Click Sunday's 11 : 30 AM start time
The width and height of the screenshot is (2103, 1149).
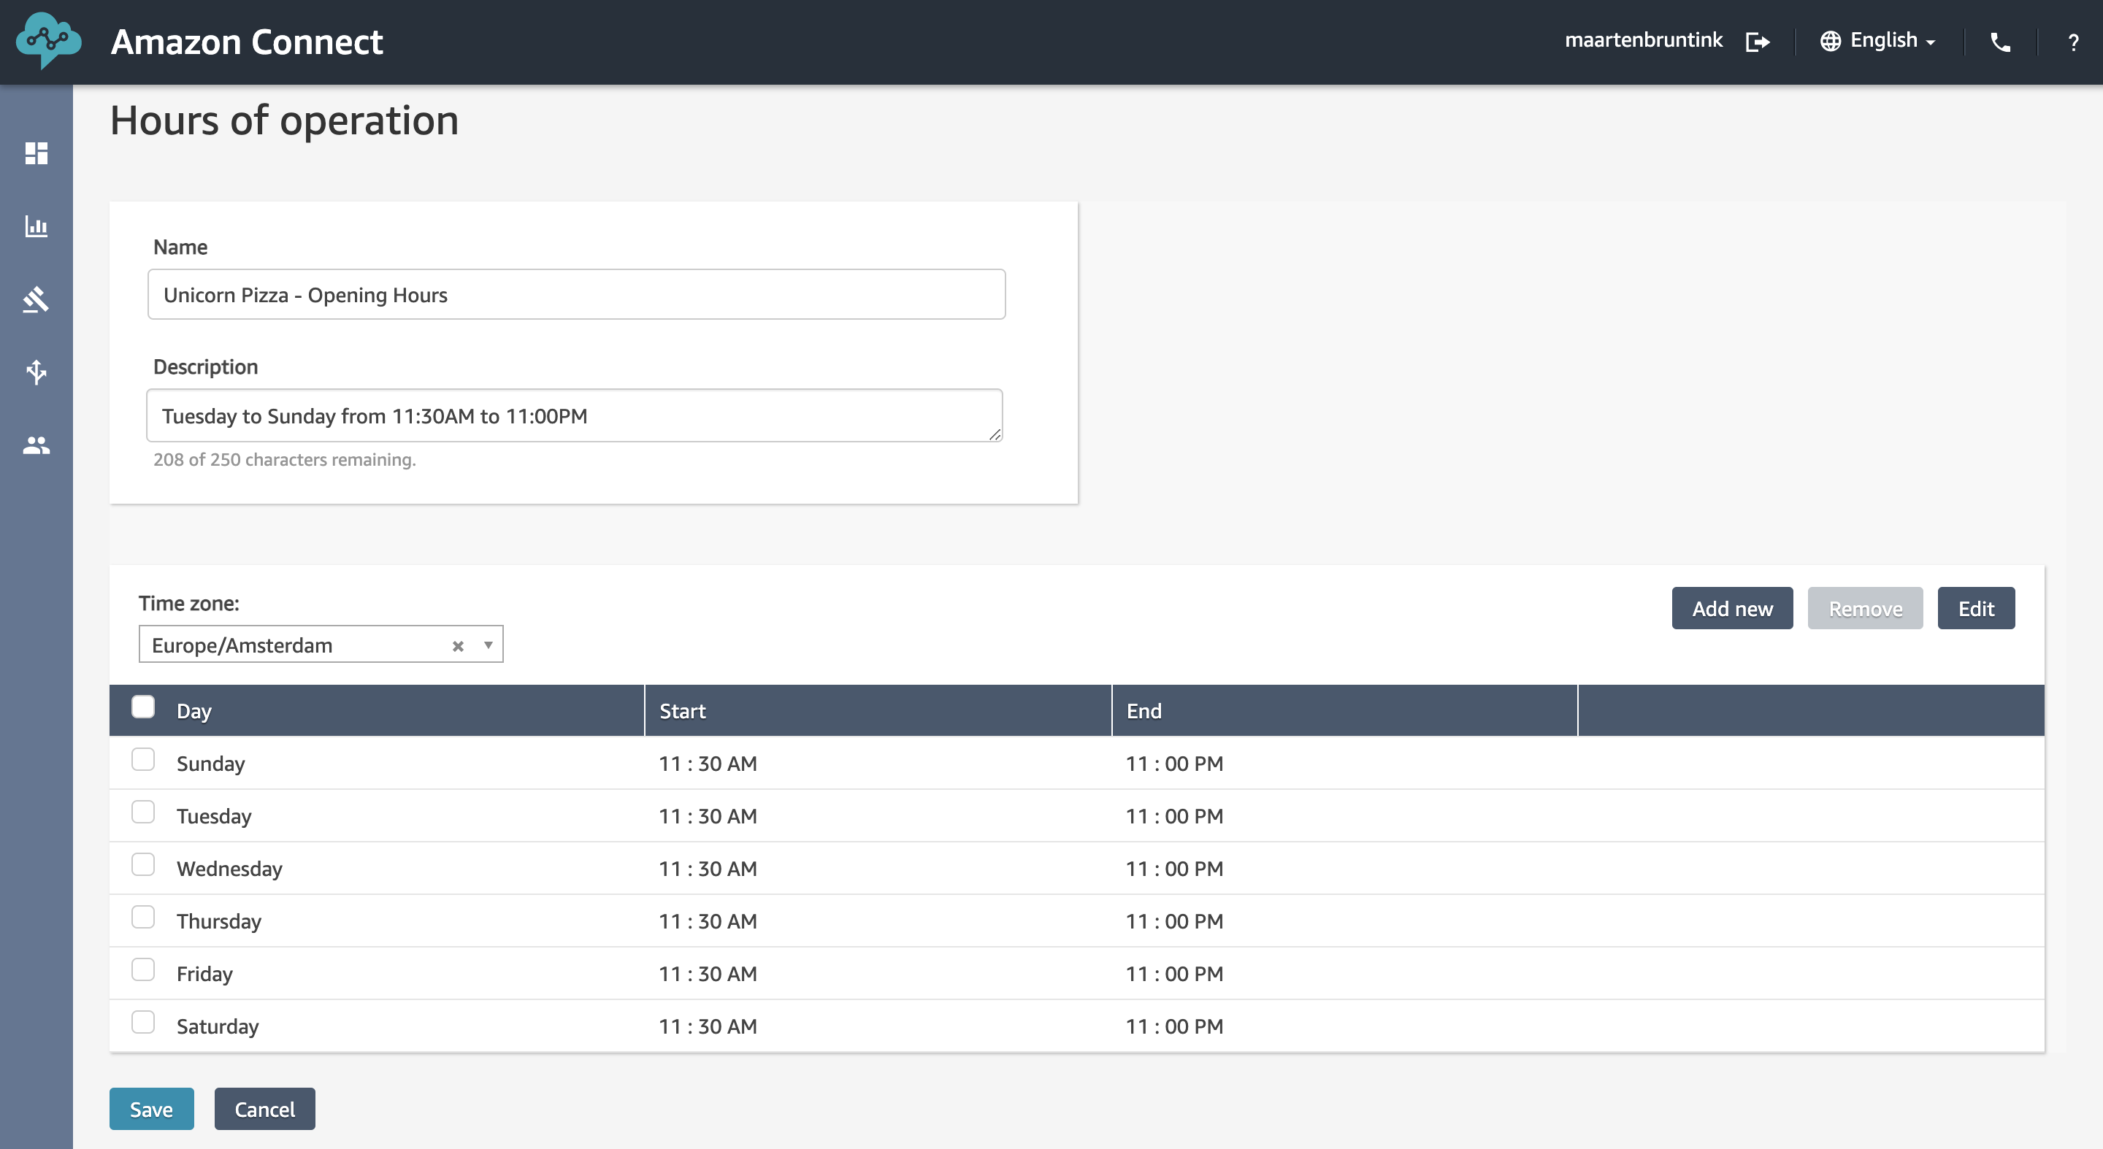[x=708, y=764]
